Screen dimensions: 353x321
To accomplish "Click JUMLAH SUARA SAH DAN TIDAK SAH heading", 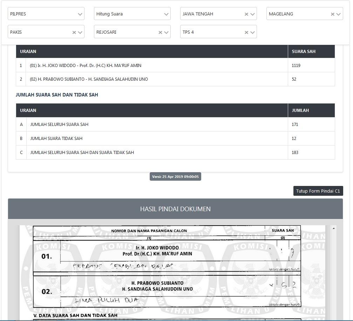I will tap(57, 95).
